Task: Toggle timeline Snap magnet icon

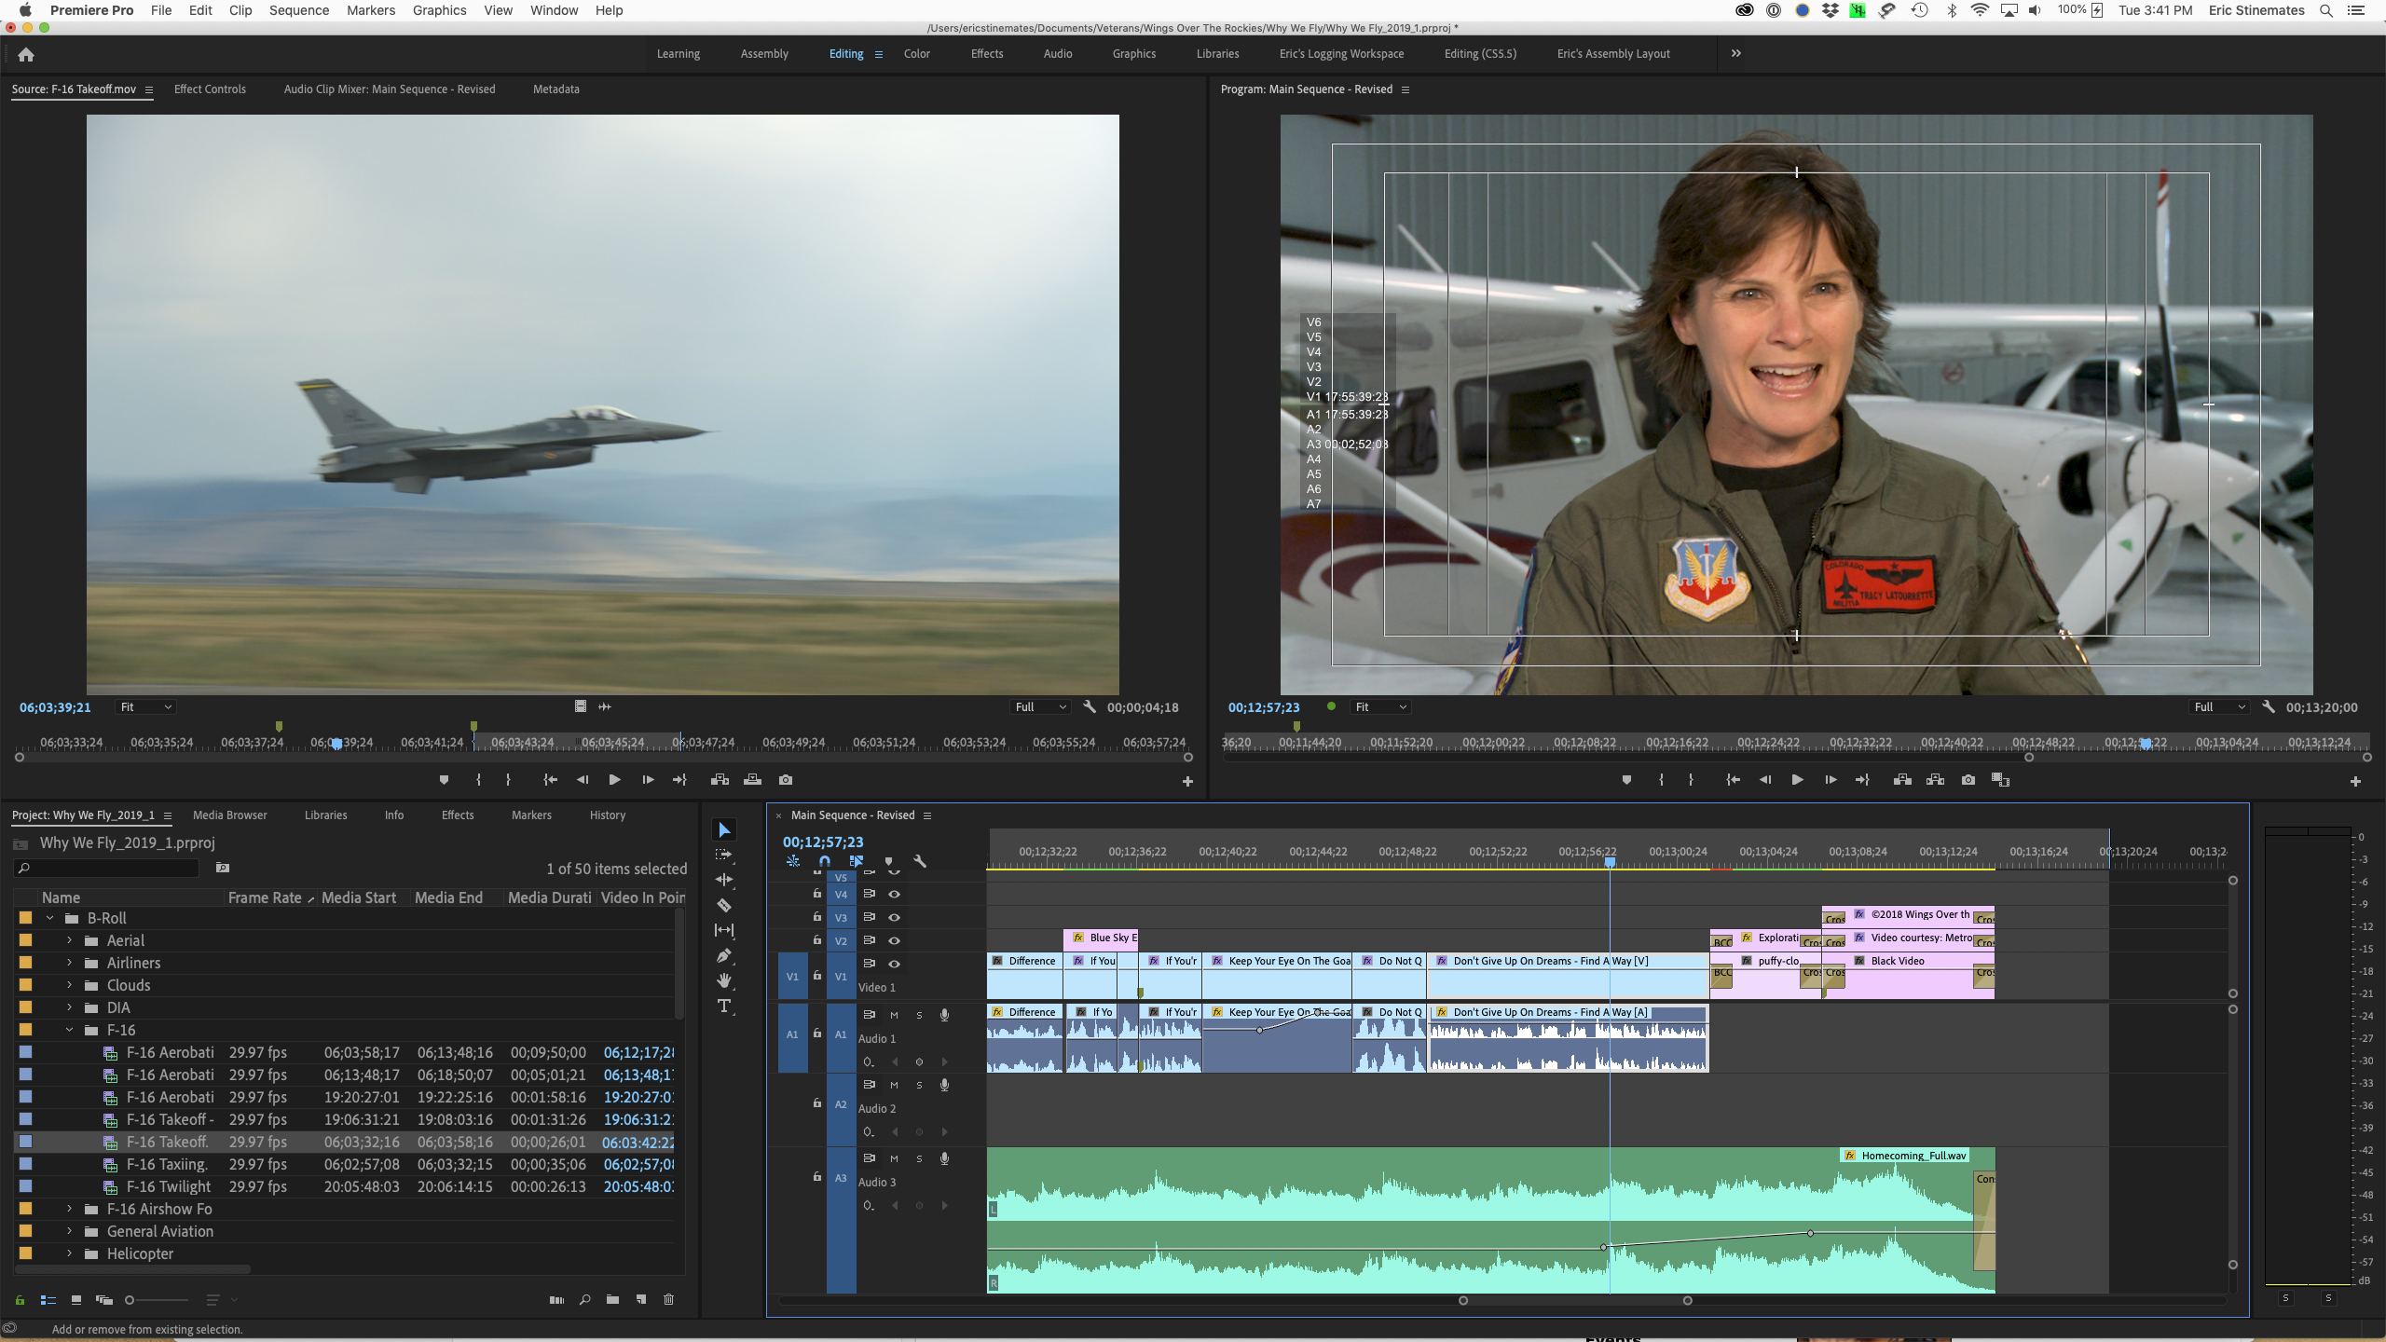Action: tap(825, 861)
